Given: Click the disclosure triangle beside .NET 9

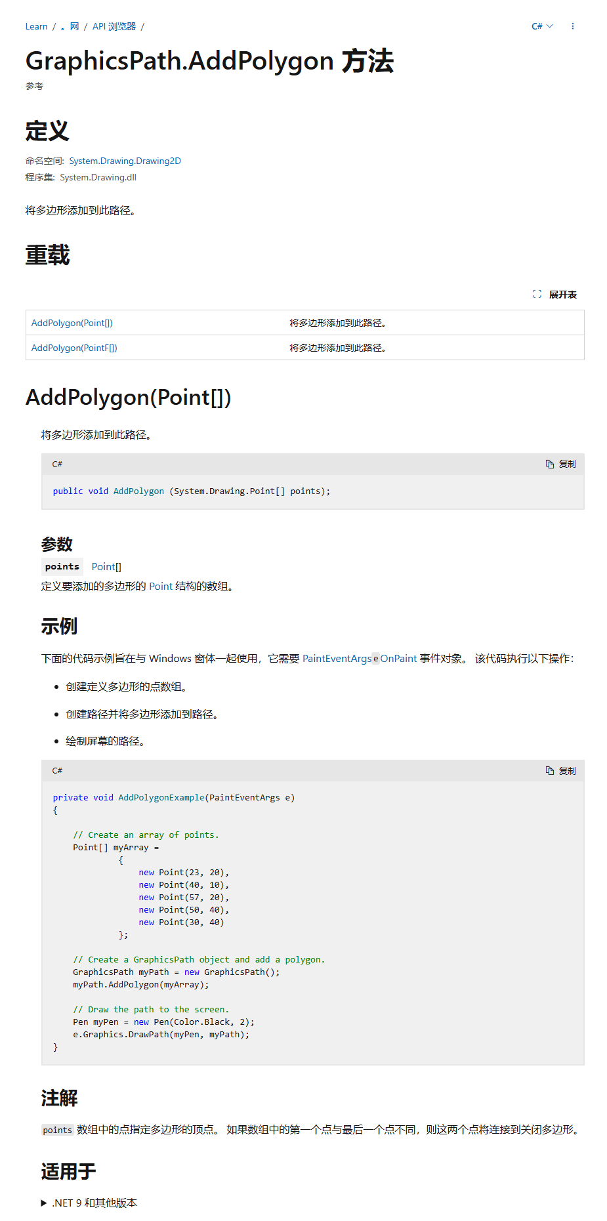Looking at the screenshot, I should tap(44, 1203).
